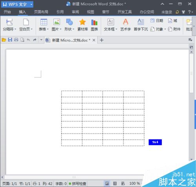
Task: Print using the printer icon
Action: (x=16, y=40)
